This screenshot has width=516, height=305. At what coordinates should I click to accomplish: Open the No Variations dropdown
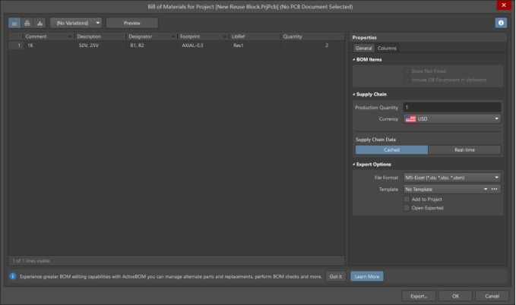[75, 23]
